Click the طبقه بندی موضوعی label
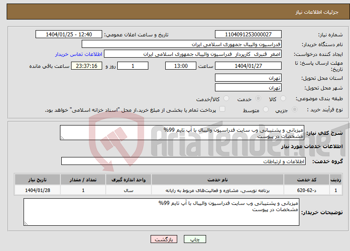Image resolution: width=350 pixels, height=251 pixels. click(319, 98)
